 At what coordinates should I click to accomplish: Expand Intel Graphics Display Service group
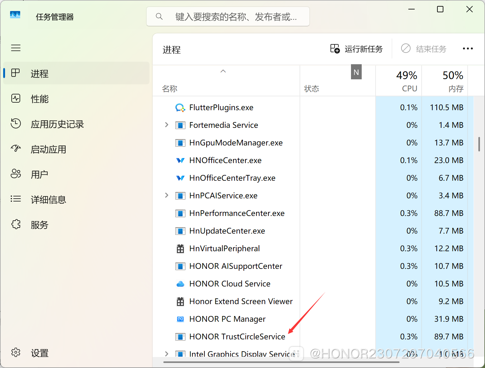point(167,354)
